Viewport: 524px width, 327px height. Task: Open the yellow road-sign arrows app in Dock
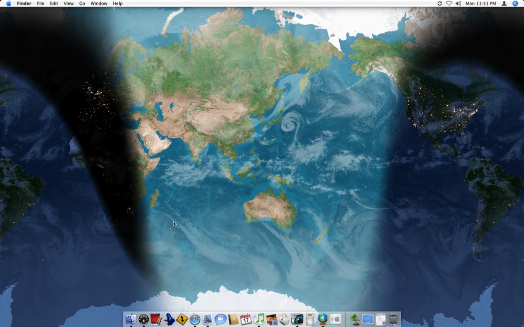pyautogui.click(x=182, y=320)
